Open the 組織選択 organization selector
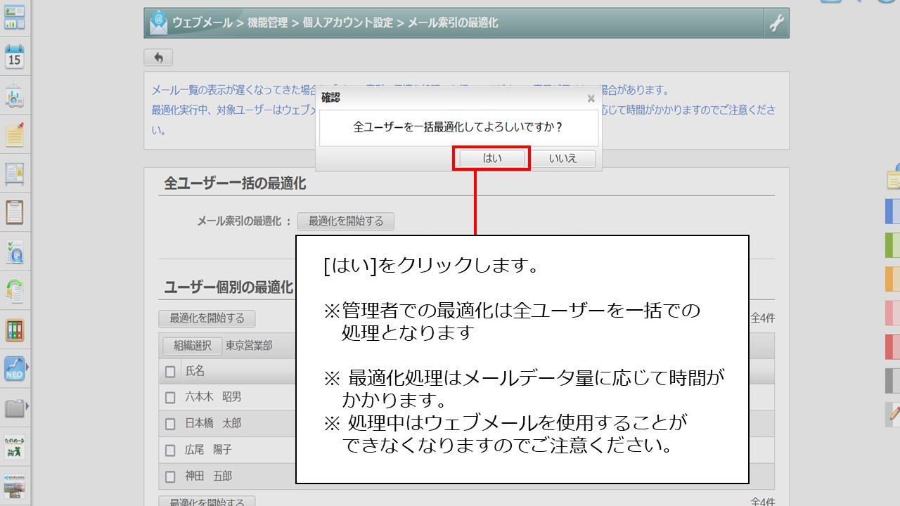900x506 pixels. [192, 346]
